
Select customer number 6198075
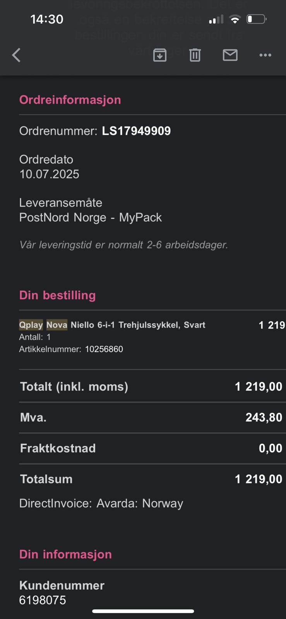click(x=43, y=600)
